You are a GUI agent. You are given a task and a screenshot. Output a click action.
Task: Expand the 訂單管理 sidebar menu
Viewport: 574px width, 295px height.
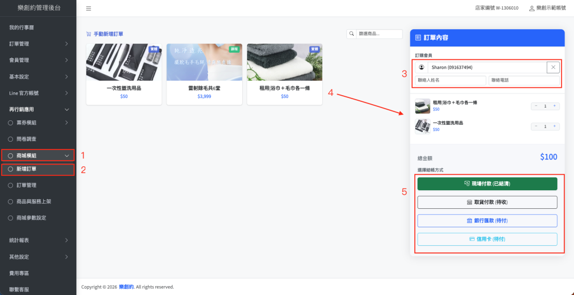tap(38, 44)
